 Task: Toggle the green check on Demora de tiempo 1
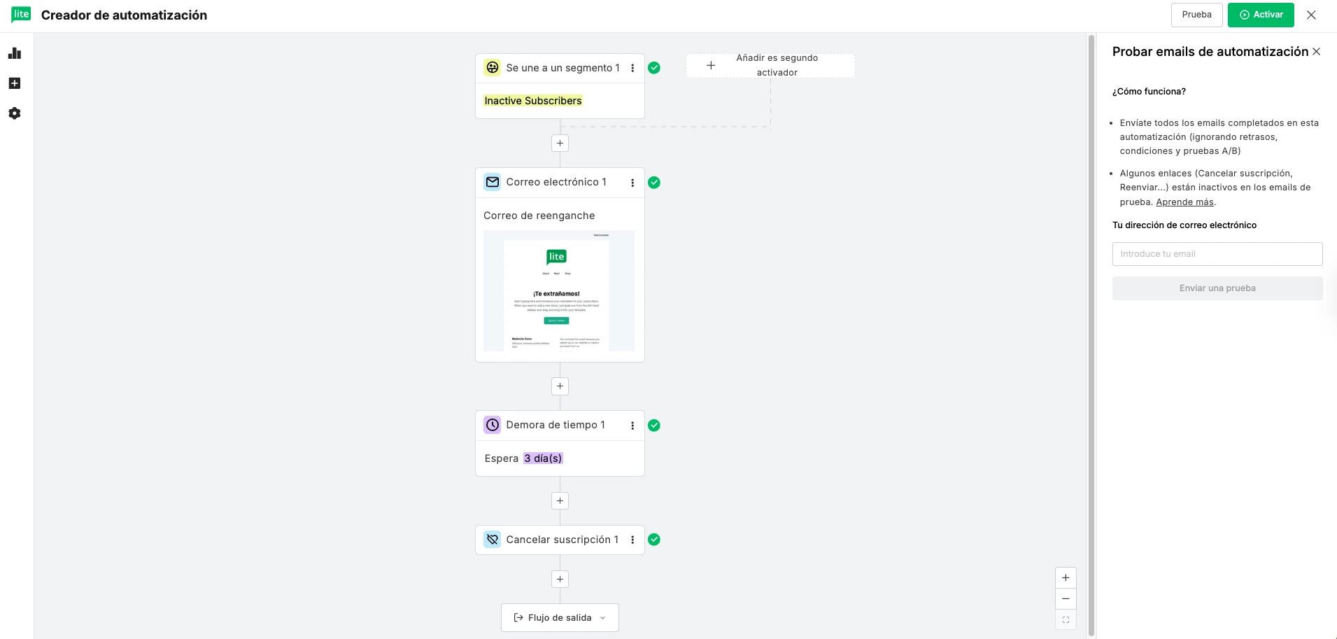point(655,425)
